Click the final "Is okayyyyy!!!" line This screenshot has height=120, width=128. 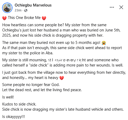click(x=14, y=117)
